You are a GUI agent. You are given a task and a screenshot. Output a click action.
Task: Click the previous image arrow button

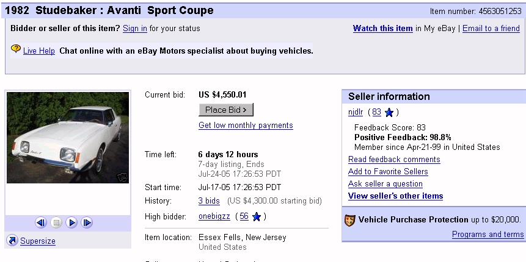(42, 223)
